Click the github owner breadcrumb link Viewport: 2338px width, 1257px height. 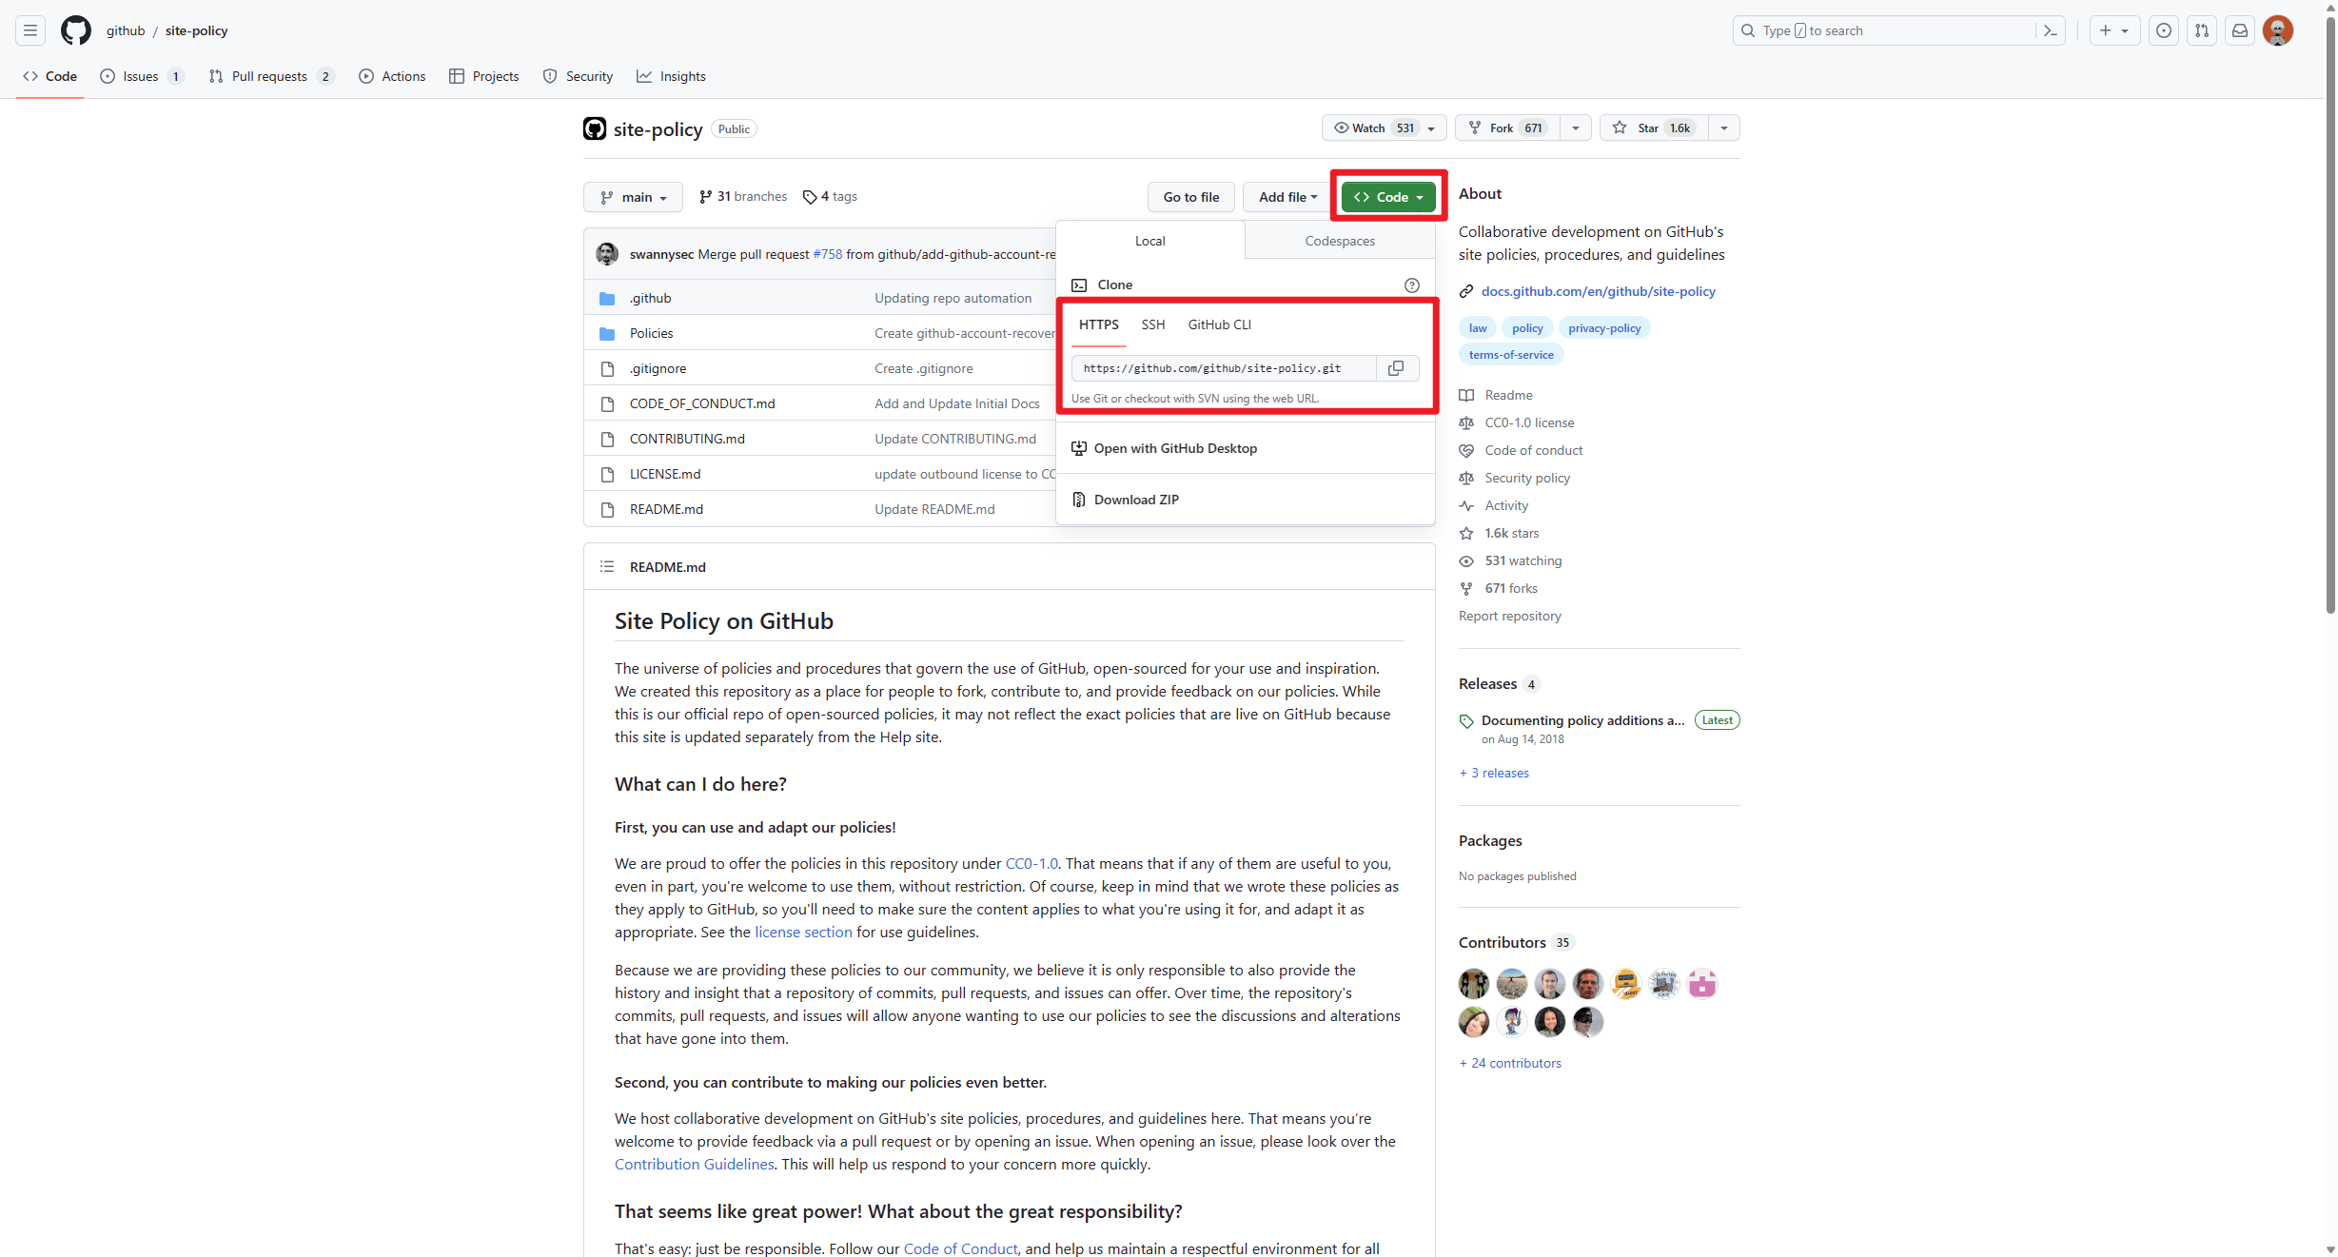[x=126, y=30]
